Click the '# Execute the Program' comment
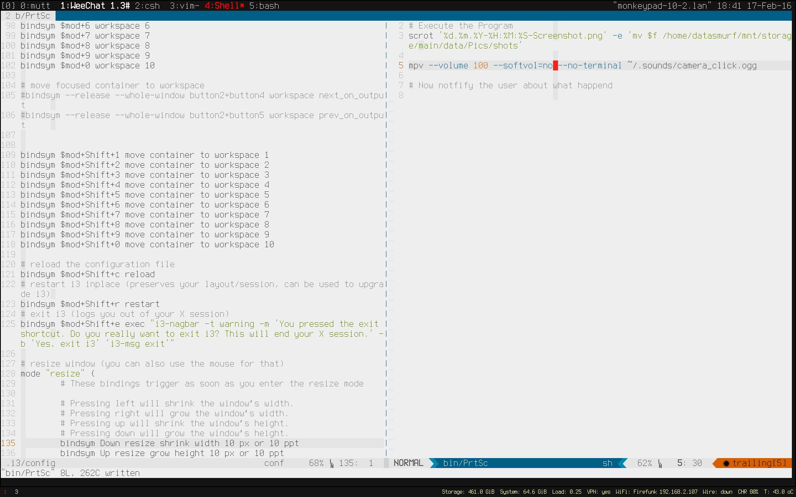Viewport: 796px width, 497px height. point(461,26)
